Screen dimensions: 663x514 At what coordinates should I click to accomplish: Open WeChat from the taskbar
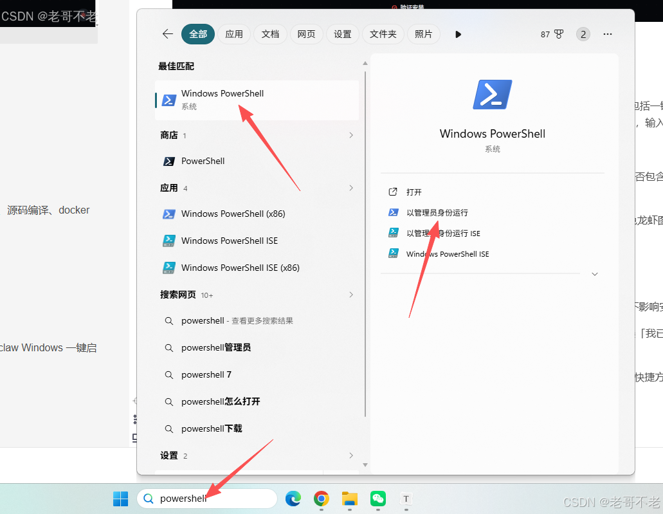click(x=378, y=499)
